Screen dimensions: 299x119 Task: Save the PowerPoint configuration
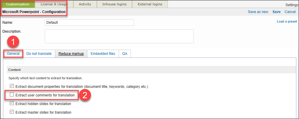coord(276,12)
